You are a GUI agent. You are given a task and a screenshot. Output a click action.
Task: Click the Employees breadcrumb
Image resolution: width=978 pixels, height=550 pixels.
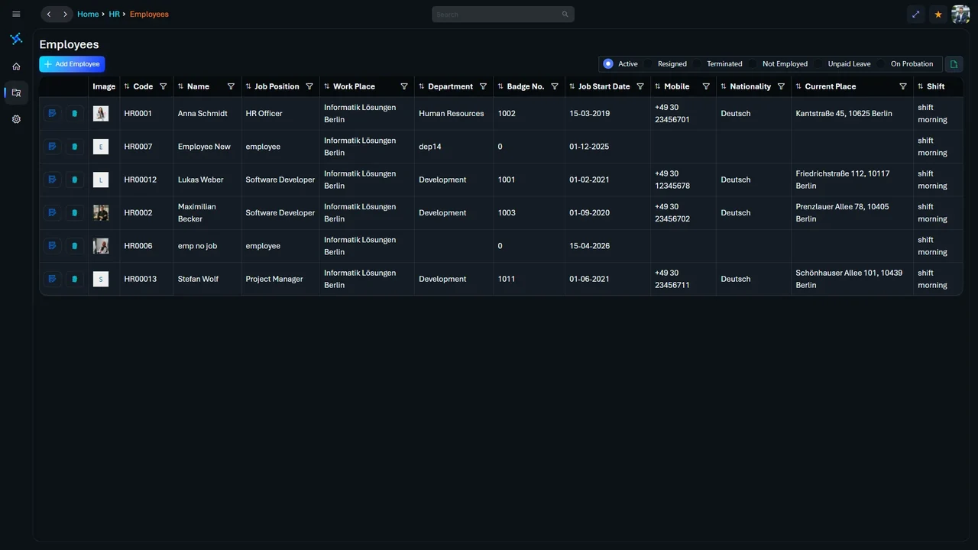pos(149,14)
